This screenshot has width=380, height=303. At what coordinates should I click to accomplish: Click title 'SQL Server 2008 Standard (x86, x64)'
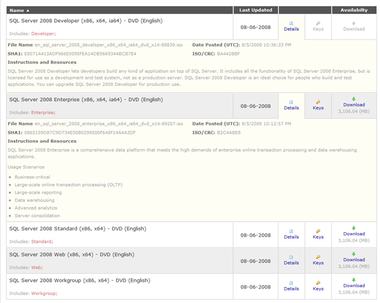pos(57,229)
